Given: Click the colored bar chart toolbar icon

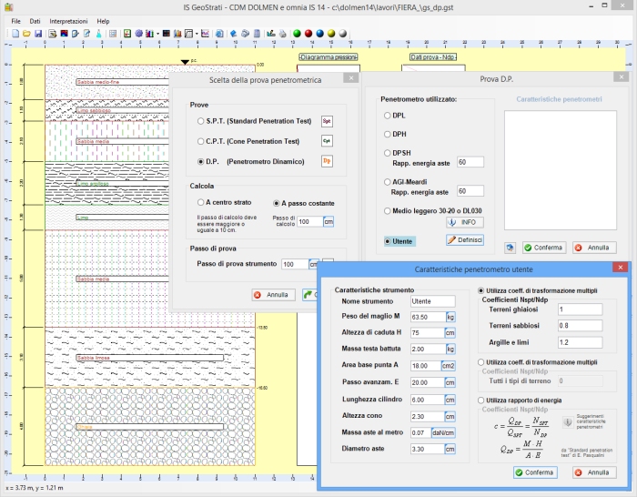Looking at the screenshot, I should pyautogui.click(x=149, y=34).
